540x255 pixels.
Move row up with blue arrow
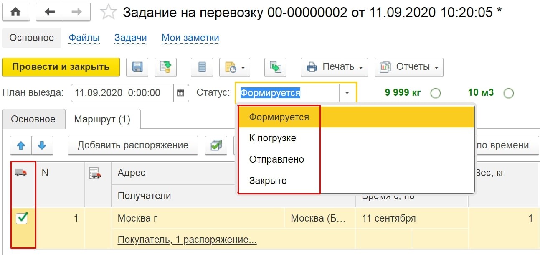click(x=21, y=145)
